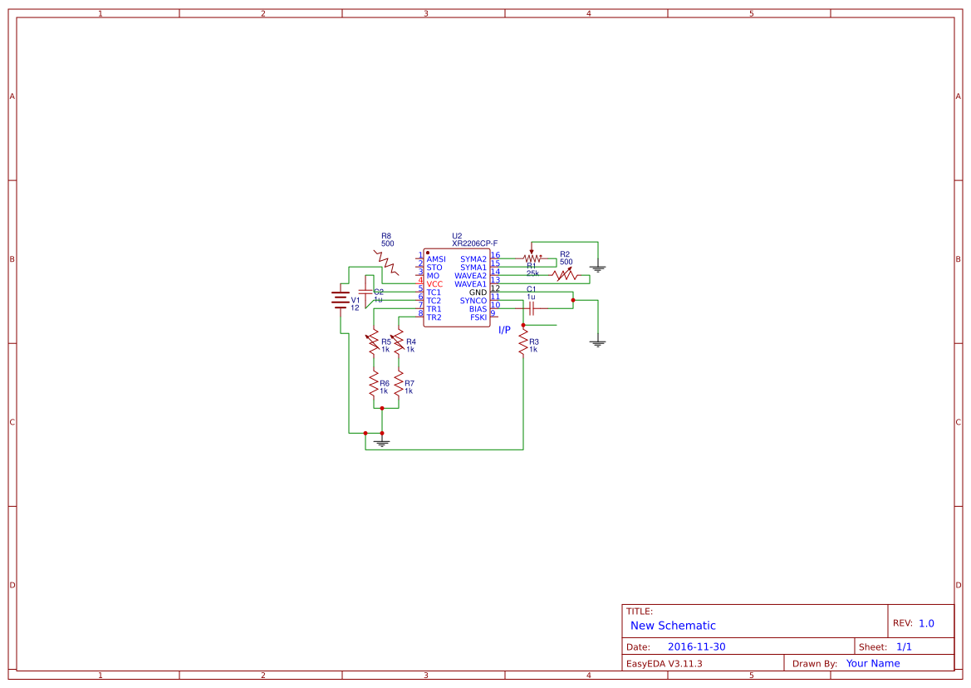The image size is (971, 688).
Task: Click the VCC pin label on U2
Action: click(x=434, y=283)
